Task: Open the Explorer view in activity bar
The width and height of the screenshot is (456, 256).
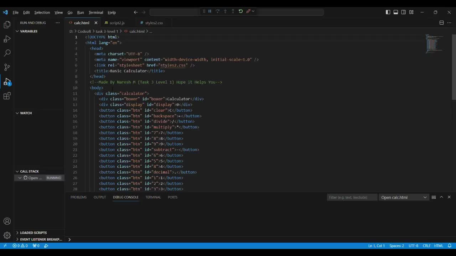Action: 7,25
